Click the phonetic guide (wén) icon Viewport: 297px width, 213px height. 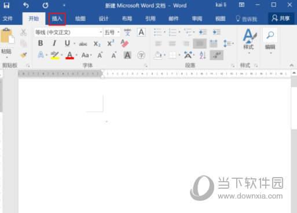point(127,32)
